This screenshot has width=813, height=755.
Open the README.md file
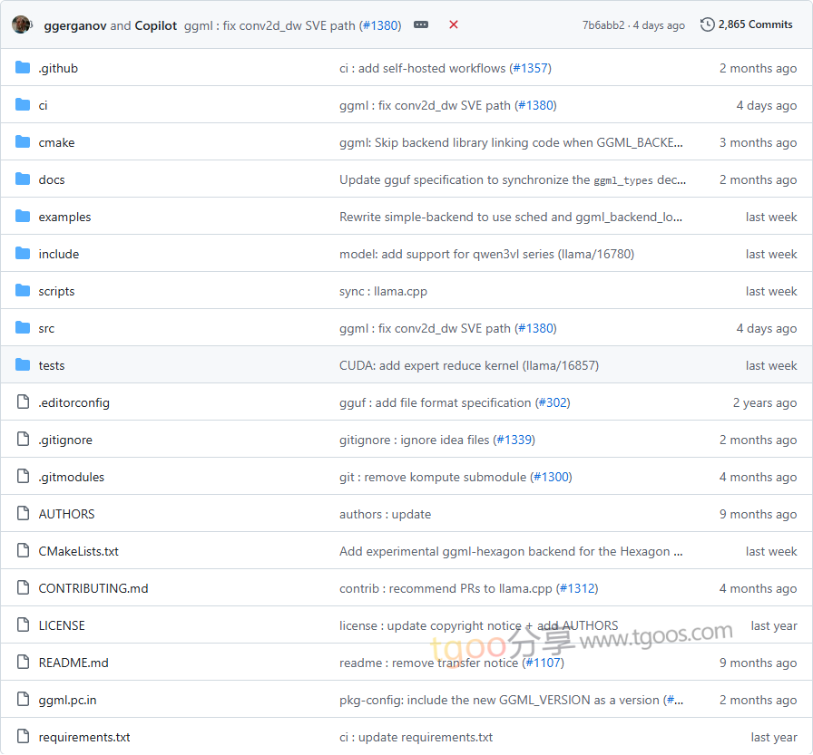[x=73, y=663]
